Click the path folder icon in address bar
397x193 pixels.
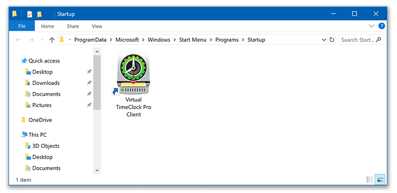coord(61,40)
